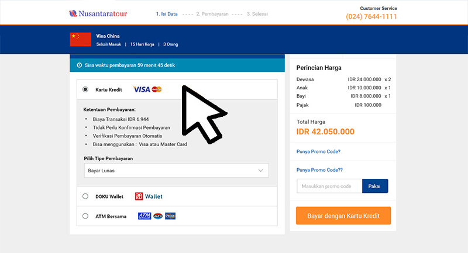Viewport: 468px width, 253px height.
Task: Click the ATM Bersama network logo
Action: tap(144, 216)
